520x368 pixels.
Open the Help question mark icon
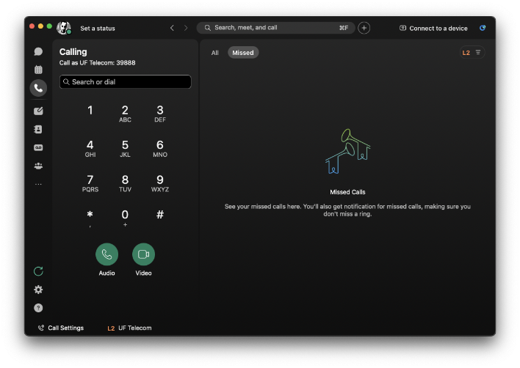(x=38, y=308)
